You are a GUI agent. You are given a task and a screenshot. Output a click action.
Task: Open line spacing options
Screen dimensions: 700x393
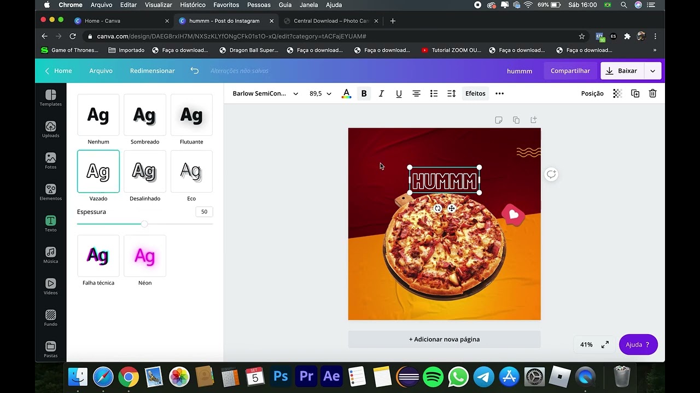451,93
